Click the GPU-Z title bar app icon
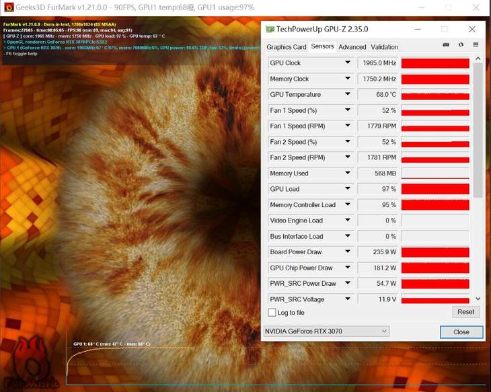Viewport: 491px width, 392px height. tap(270, 30)
